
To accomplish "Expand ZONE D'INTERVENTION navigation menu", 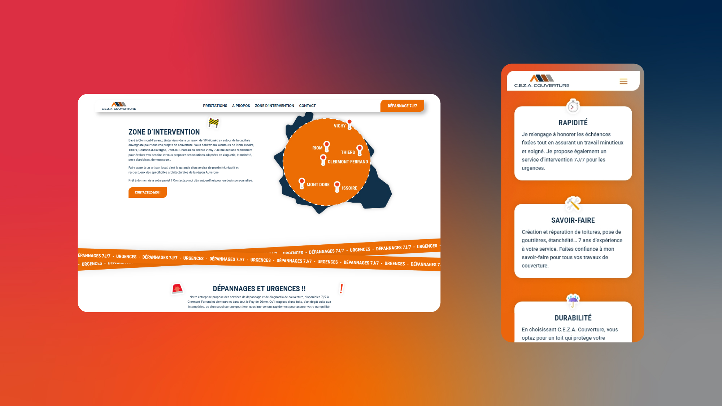I will click(x=274, y=106).
